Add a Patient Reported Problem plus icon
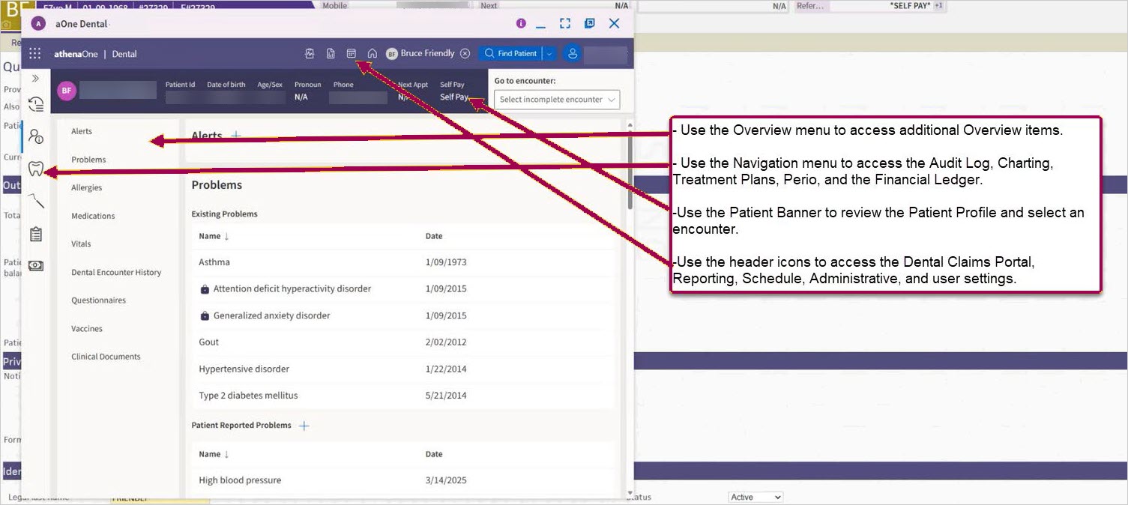Viewport: 1128px width, 505px height. coord(304,426)
